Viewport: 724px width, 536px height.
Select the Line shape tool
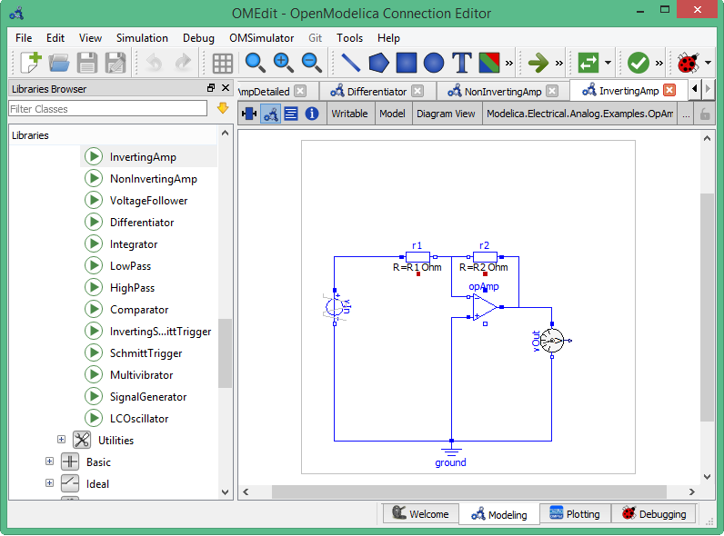[350, 63]
